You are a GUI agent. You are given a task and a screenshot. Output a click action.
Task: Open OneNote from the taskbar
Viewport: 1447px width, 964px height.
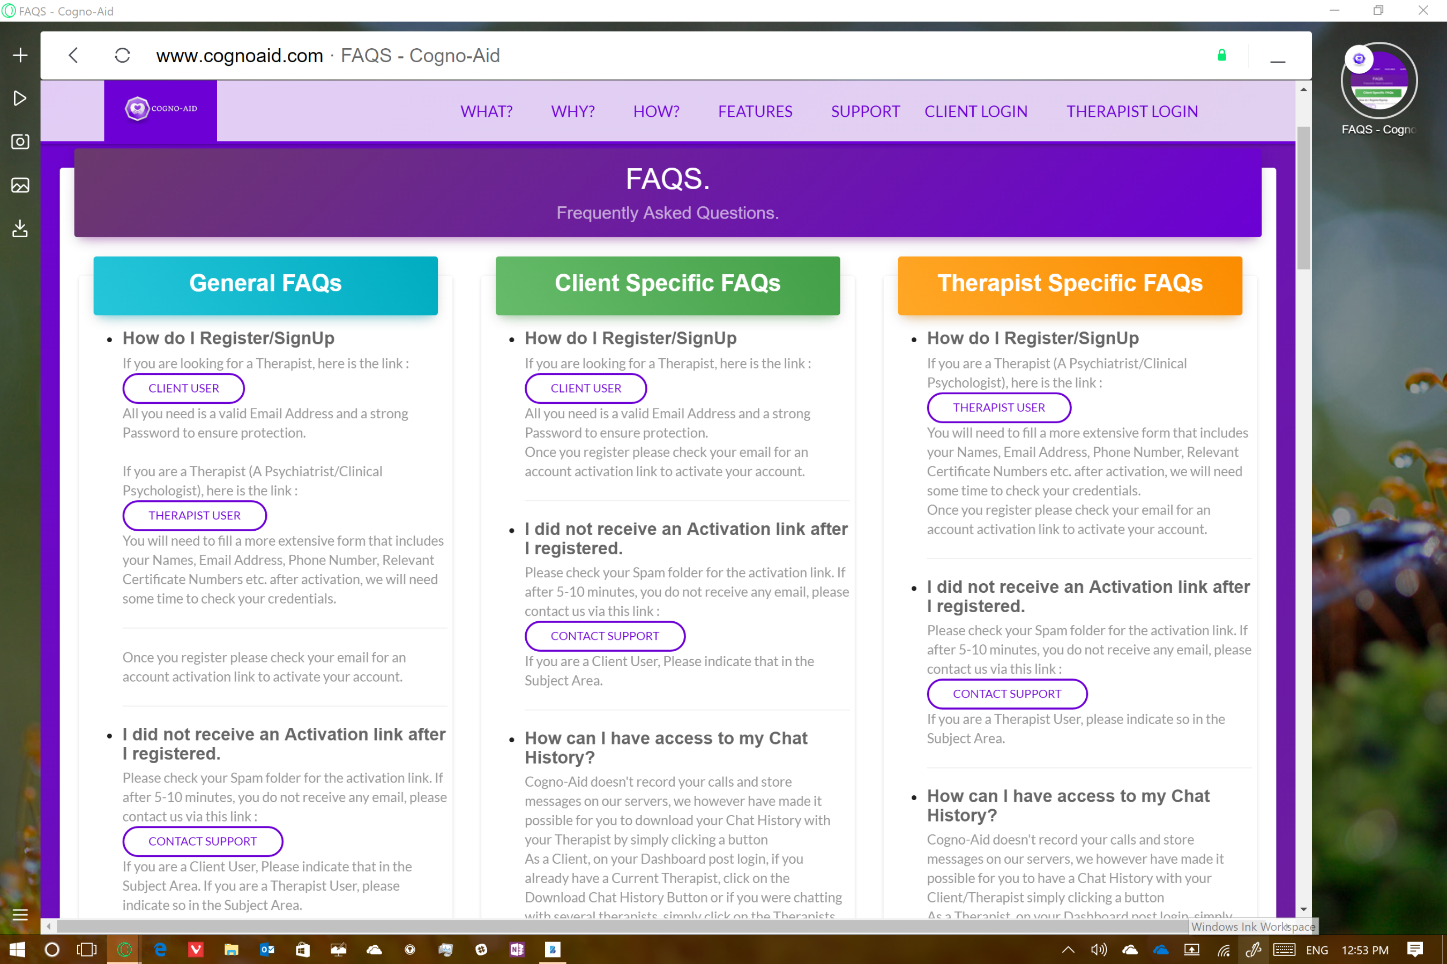(x=517, y=949)
